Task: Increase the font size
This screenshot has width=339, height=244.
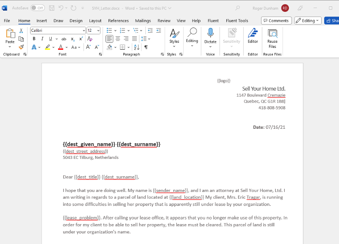Action: (88, 47)
